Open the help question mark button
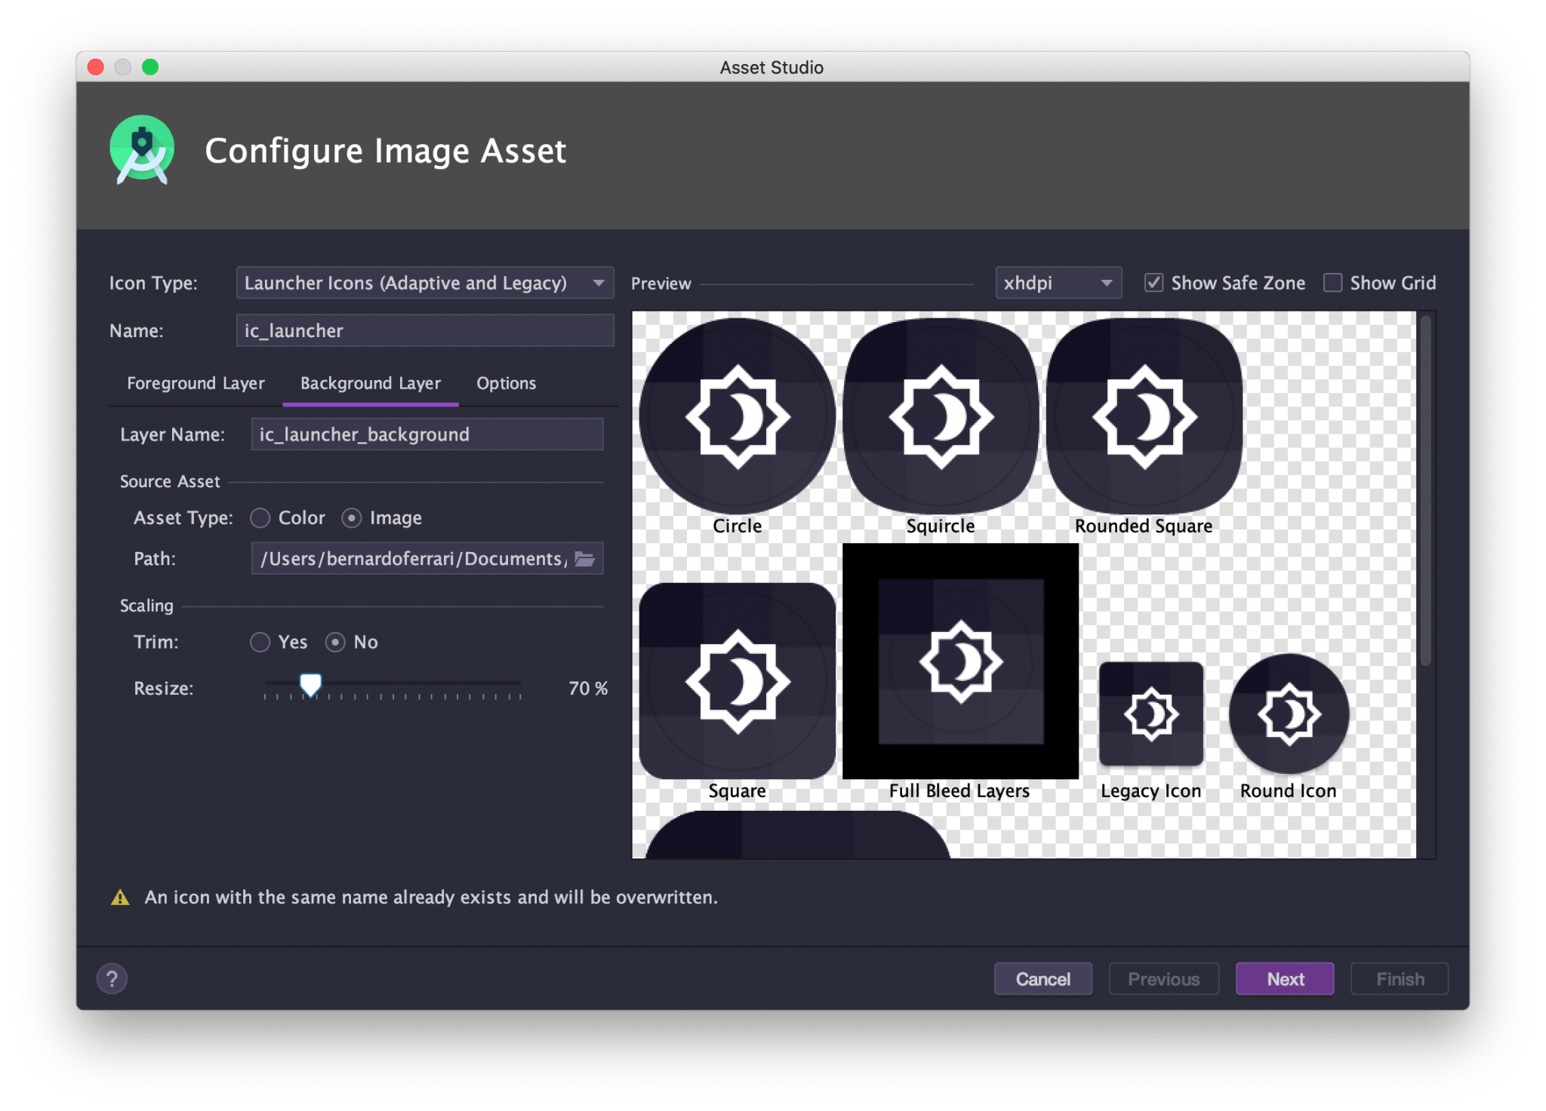This screenshot has width=1546, height=1111. (x=112, y=979)
